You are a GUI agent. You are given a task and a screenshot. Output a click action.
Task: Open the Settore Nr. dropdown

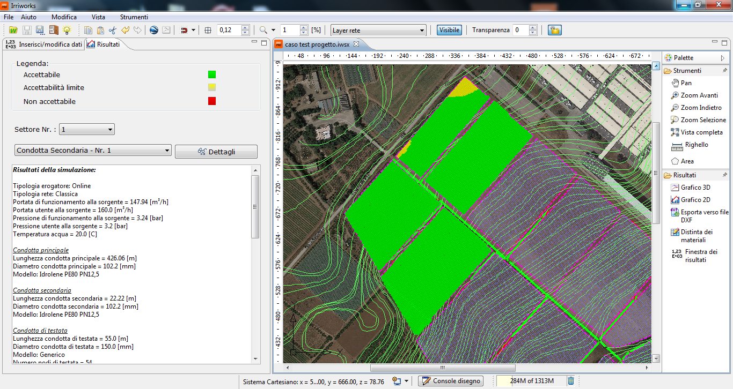coord(87,129)
